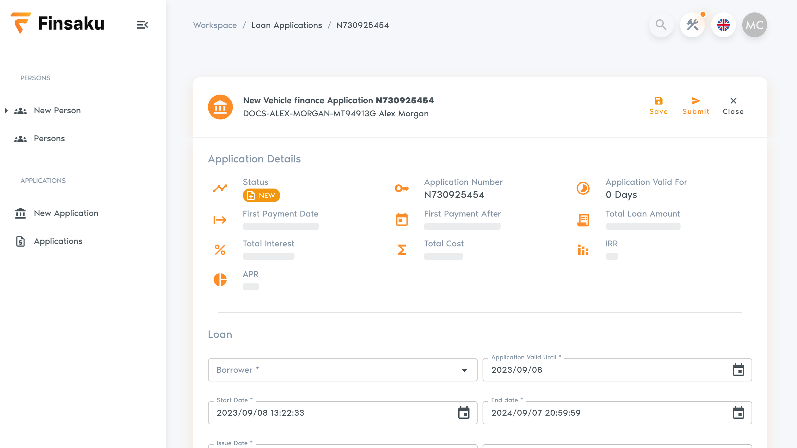
Task: Close the application form
Action: pyautogui.click(x=733, y=106)
